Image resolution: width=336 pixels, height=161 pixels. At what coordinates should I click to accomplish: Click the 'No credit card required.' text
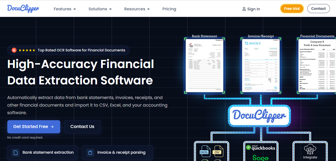click(x=25, y=138)
